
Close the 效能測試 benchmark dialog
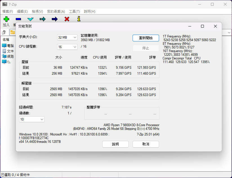(215, 26)
